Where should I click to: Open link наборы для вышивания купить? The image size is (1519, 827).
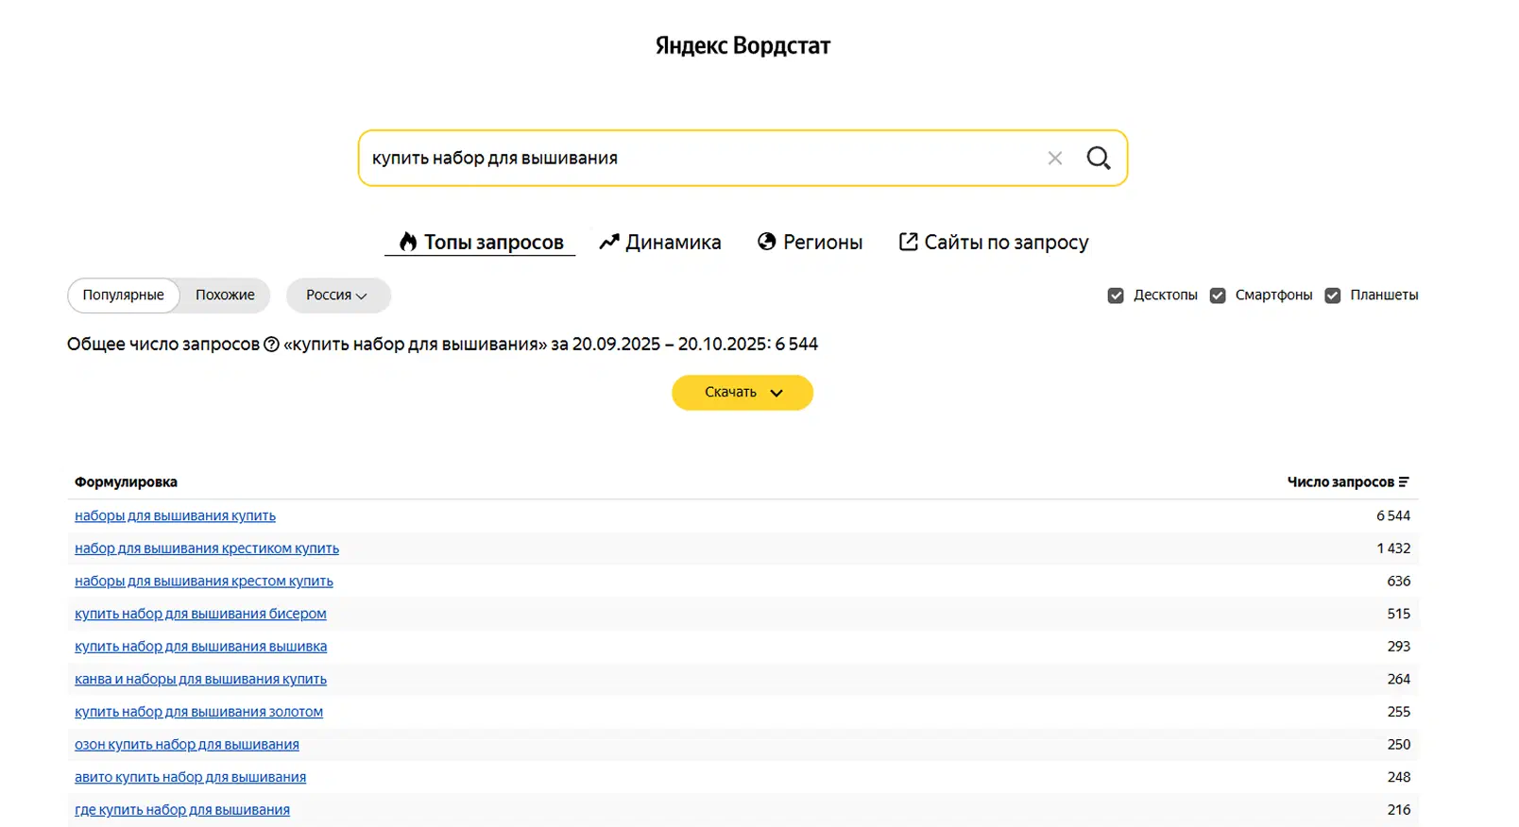pyautogui.click(x=175, y=516)
